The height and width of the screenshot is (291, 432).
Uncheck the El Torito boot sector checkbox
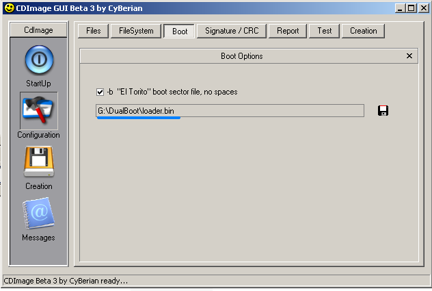click(100, 92)
